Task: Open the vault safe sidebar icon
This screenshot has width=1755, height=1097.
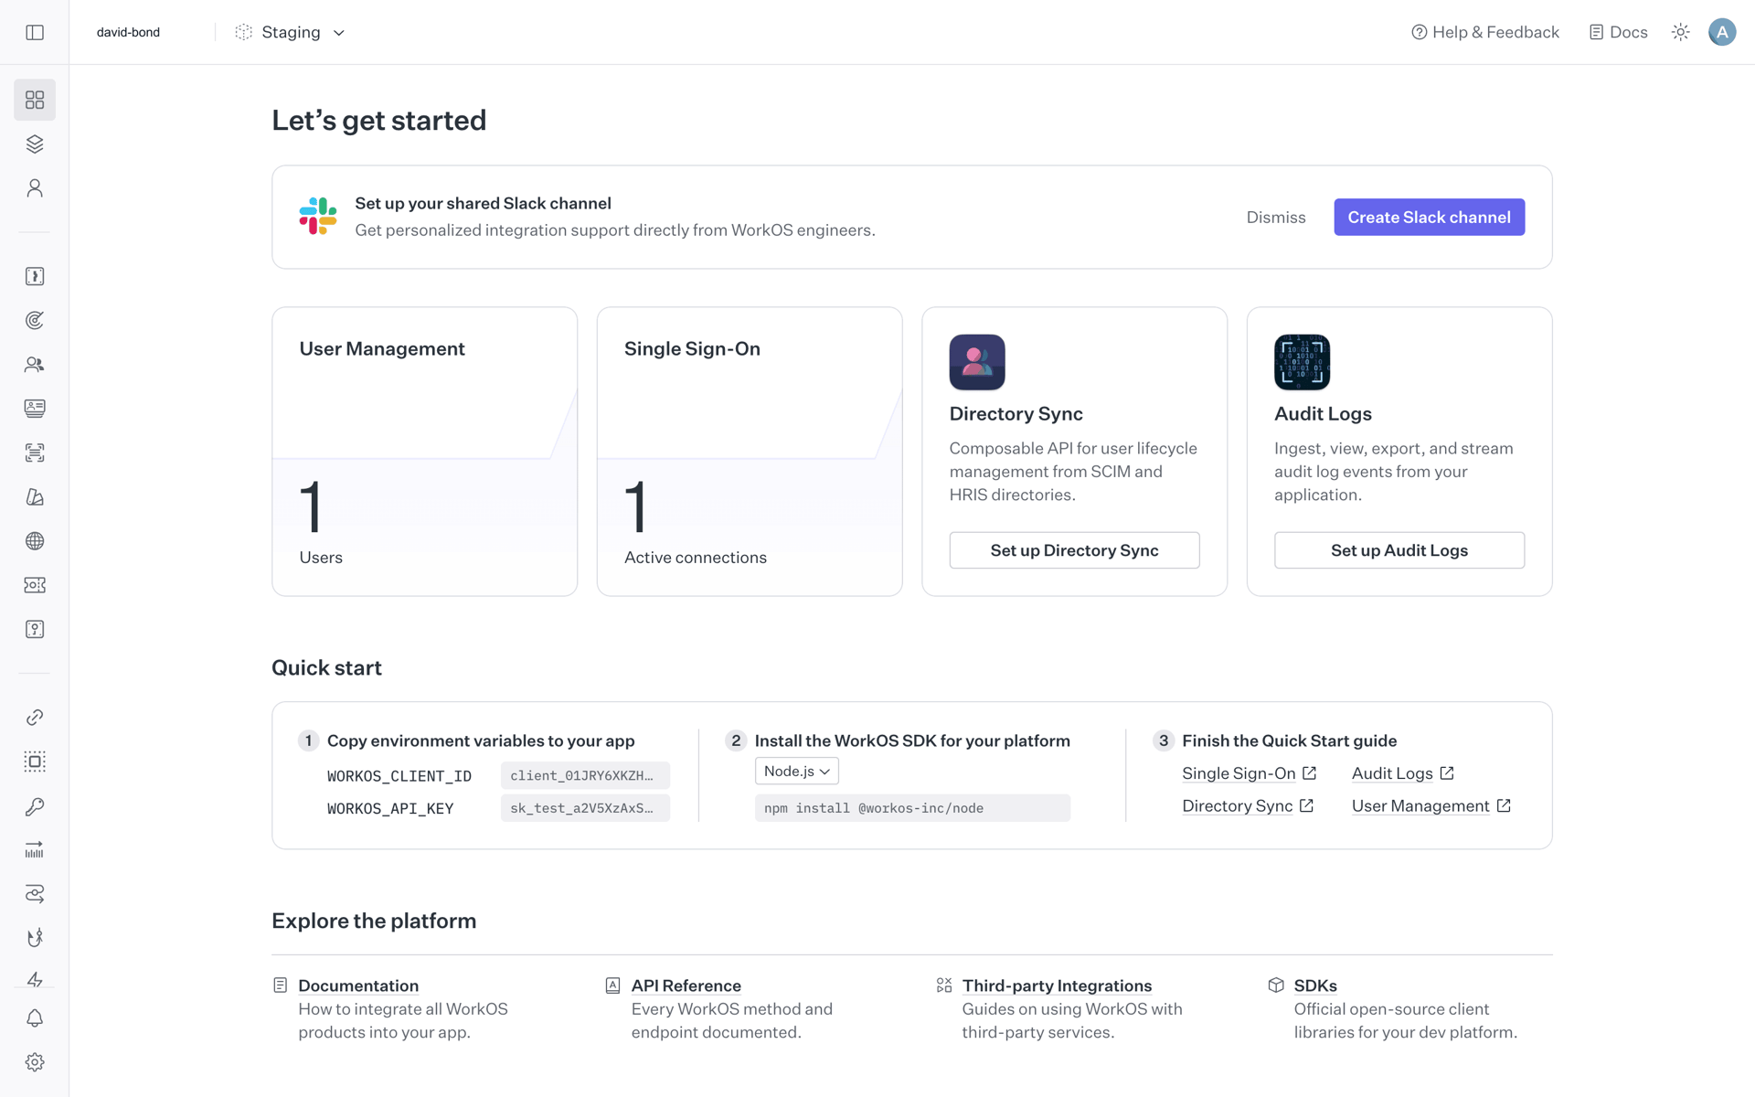Action: [35, 629]
